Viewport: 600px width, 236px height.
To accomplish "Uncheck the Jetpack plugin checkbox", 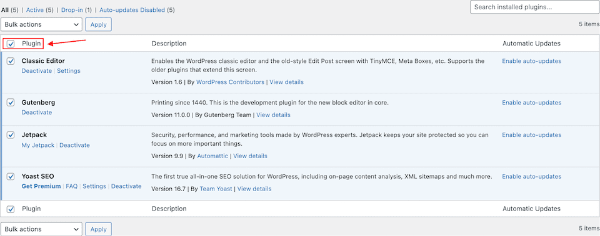I will [11, 135].
